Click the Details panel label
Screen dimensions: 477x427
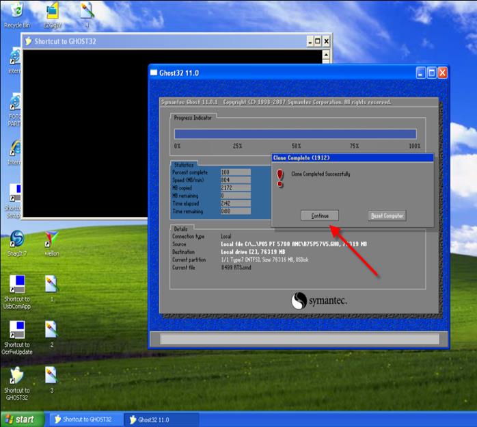click(180, 229)
